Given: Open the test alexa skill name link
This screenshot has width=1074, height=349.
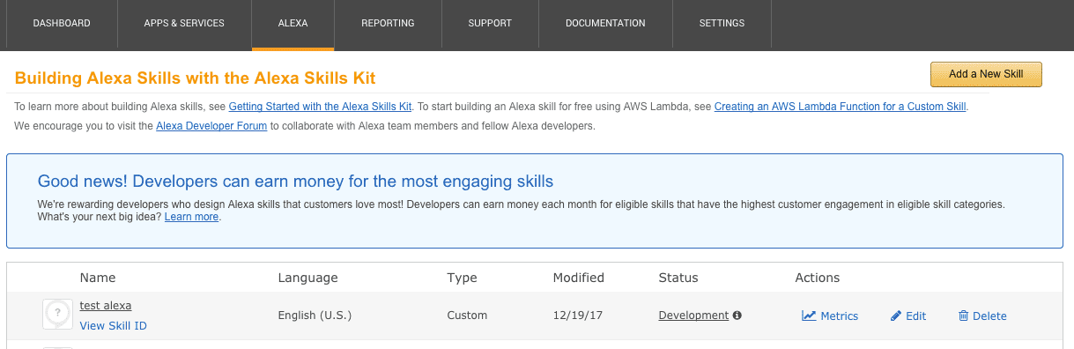Looking at the screenshot, I should [x=106, y=306].
